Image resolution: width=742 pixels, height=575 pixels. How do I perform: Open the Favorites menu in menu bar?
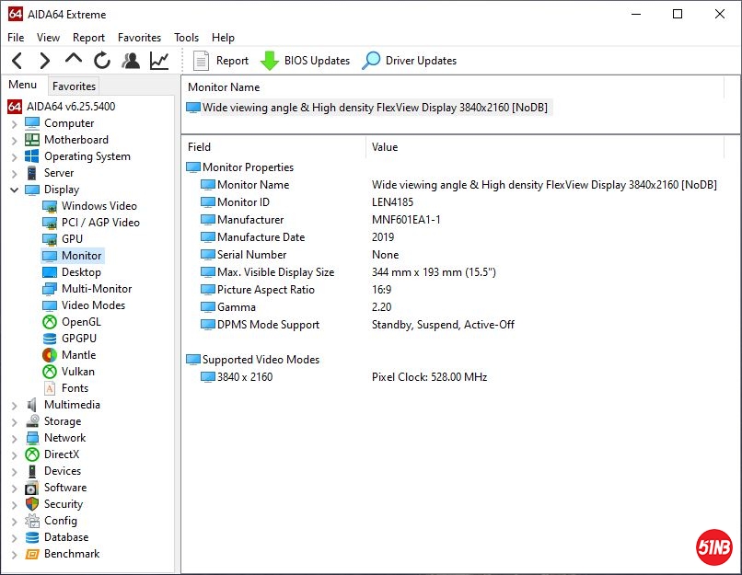point(139,38)
